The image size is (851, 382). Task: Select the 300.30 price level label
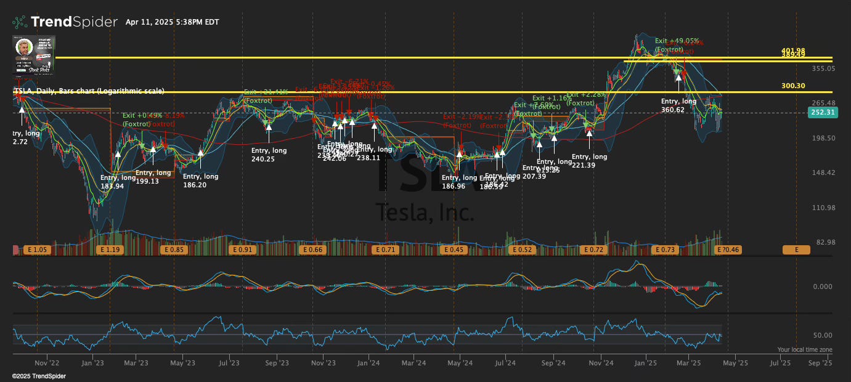[x=793, y=86]
